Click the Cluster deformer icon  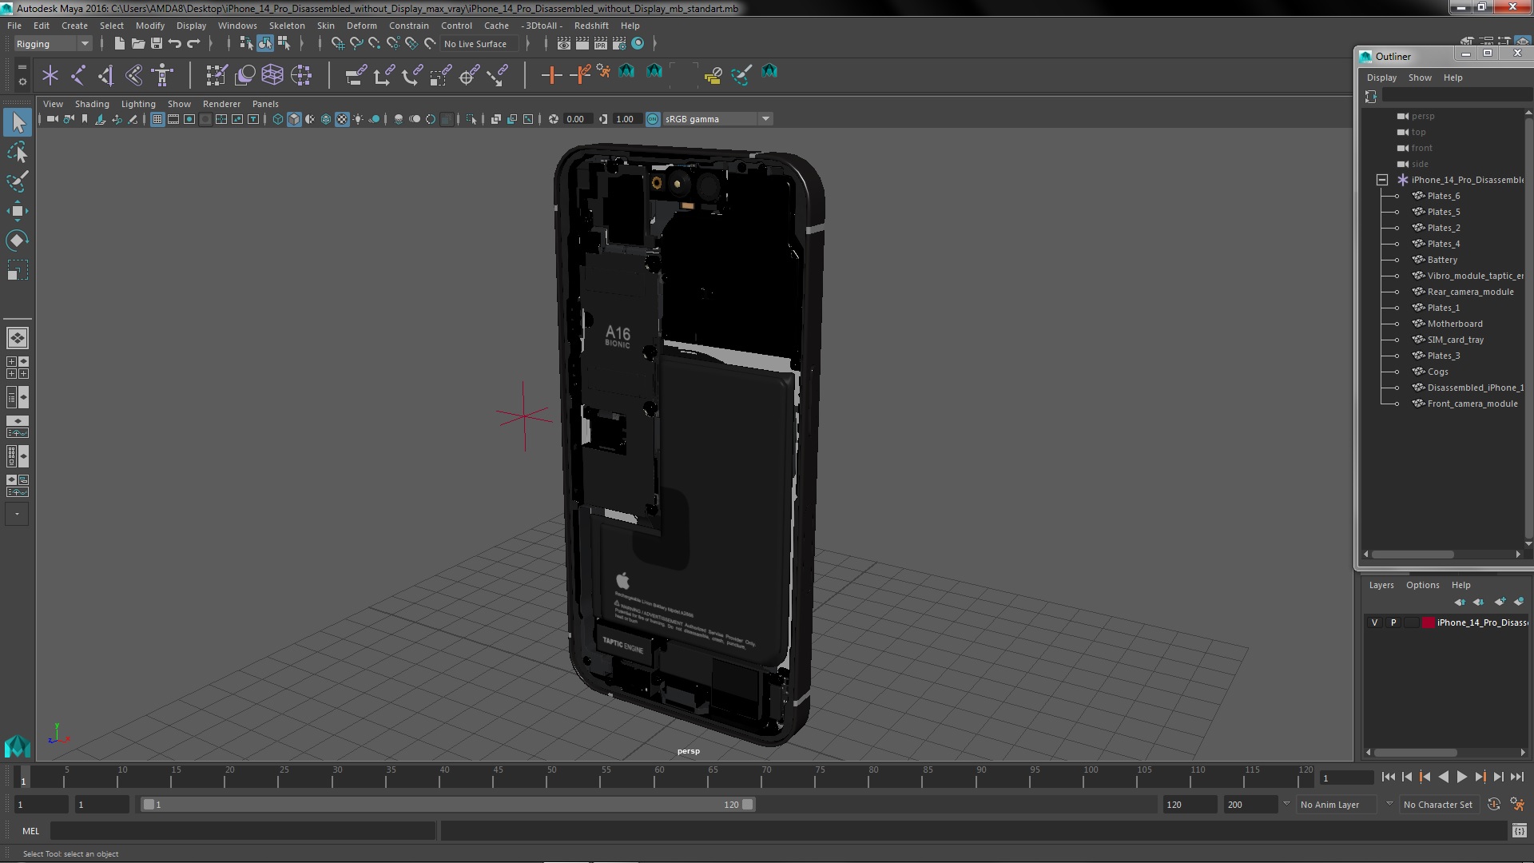point(301,75)
